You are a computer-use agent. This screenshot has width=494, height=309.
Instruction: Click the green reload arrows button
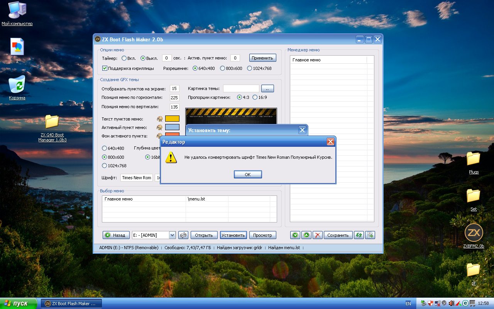click(359, 235)
